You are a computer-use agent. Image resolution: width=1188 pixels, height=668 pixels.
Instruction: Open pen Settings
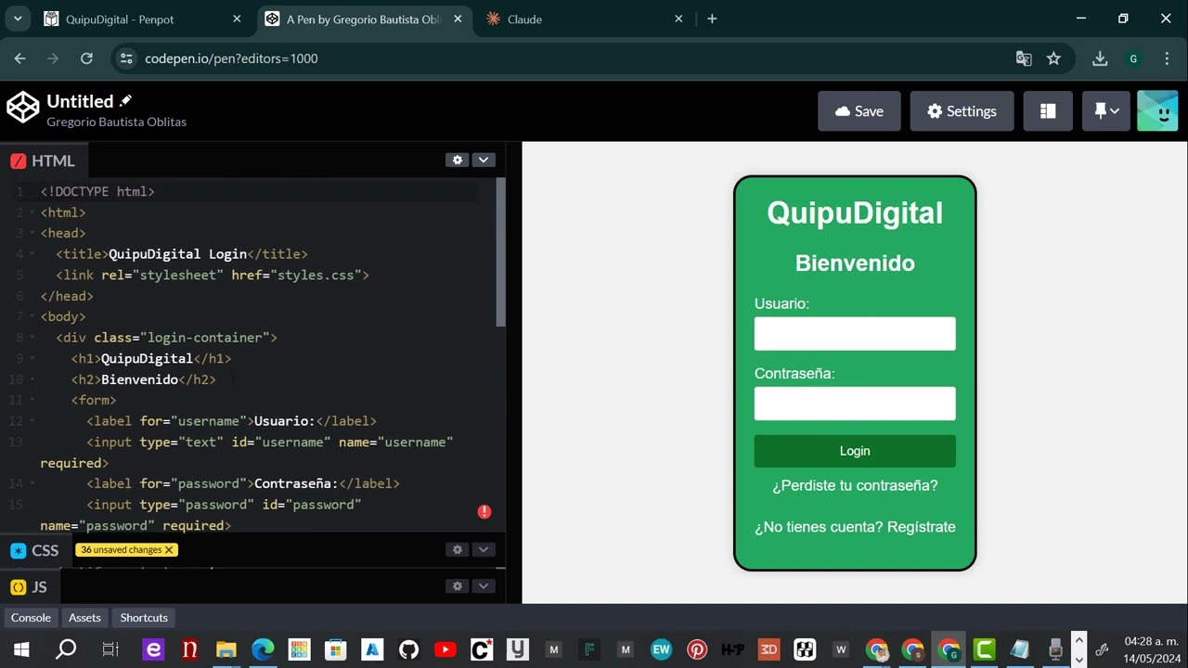(962, 111)
